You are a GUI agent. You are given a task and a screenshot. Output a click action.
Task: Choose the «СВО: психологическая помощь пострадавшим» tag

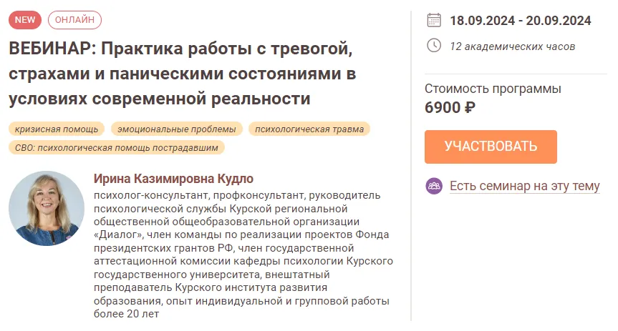click(117, 147)
